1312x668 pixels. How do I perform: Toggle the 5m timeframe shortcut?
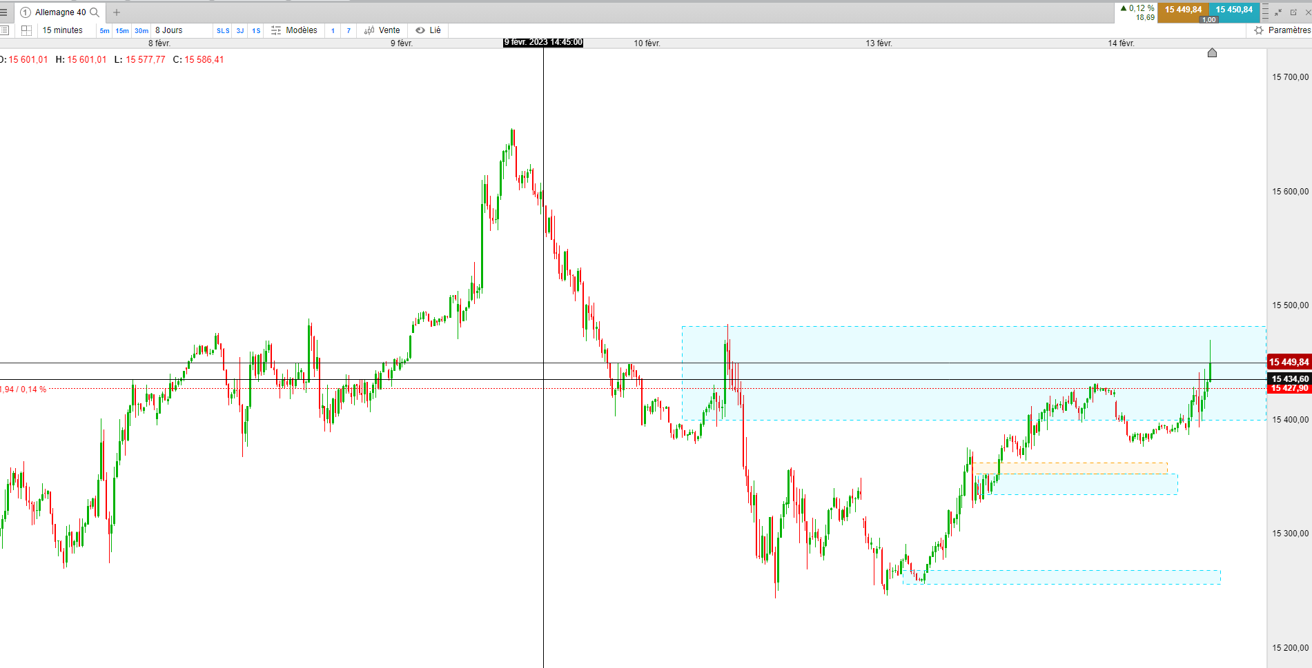click(x=104, y=31)
